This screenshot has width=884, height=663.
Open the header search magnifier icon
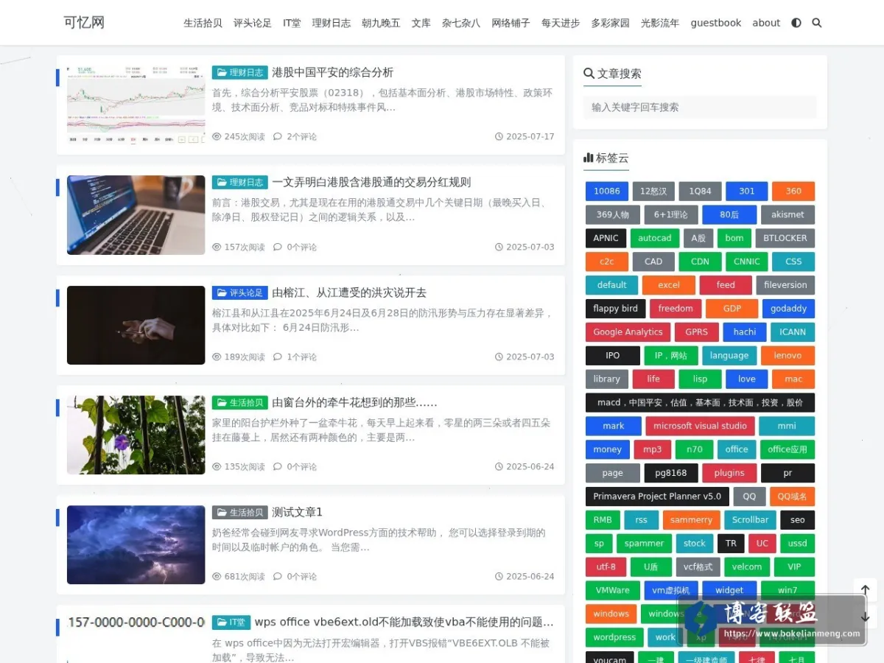[816, 23]
